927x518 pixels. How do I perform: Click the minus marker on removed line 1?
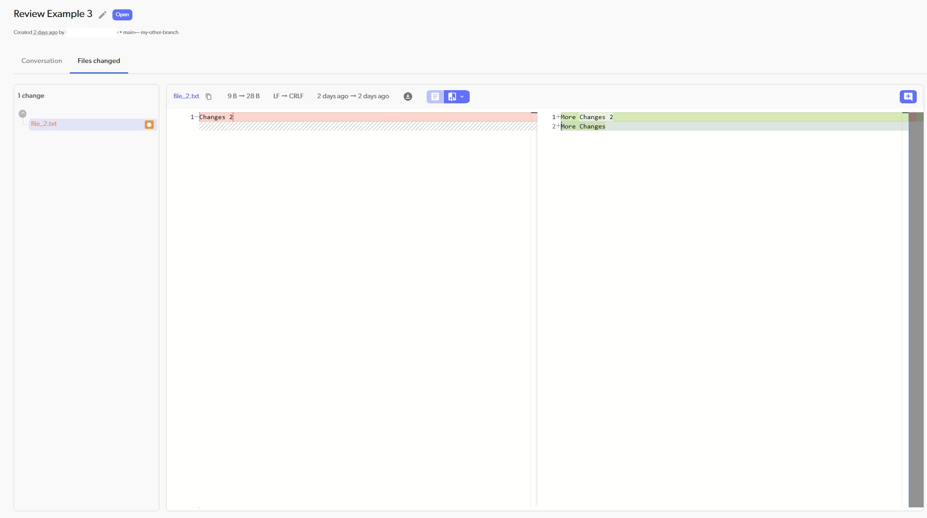(x=196, y=117)
